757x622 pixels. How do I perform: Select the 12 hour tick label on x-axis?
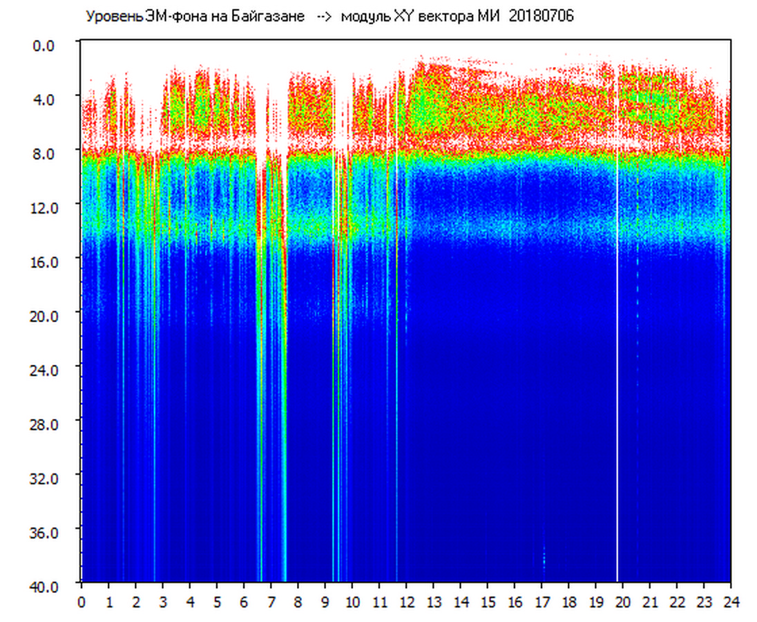406,601
